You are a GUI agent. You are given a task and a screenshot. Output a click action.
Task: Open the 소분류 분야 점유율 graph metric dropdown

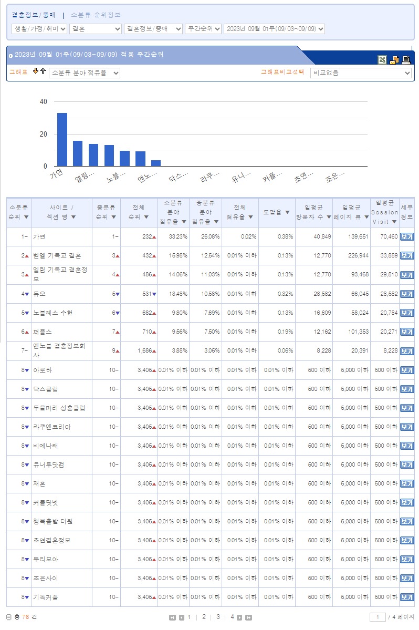pyautogui.click(x=84, y=73)
